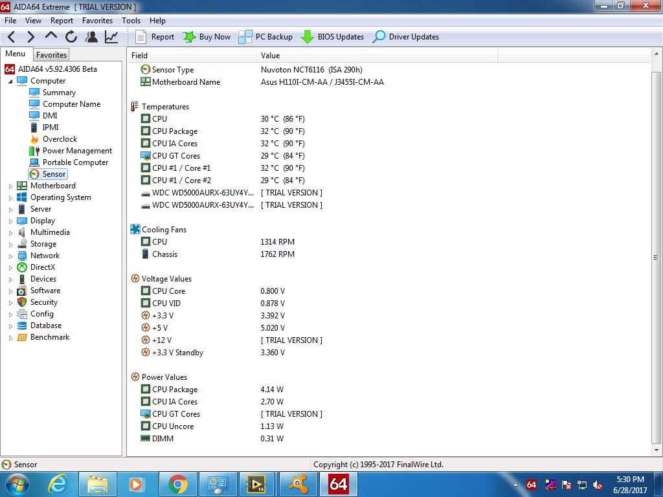Viewport: 663px width, 497px height.
Task: Expand the Motherboard tree node
Action: (10, 186)
